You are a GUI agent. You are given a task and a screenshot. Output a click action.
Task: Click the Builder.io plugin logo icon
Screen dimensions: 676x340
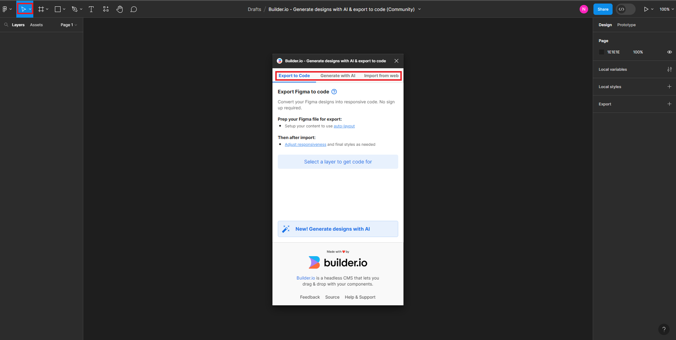point(280,61)
